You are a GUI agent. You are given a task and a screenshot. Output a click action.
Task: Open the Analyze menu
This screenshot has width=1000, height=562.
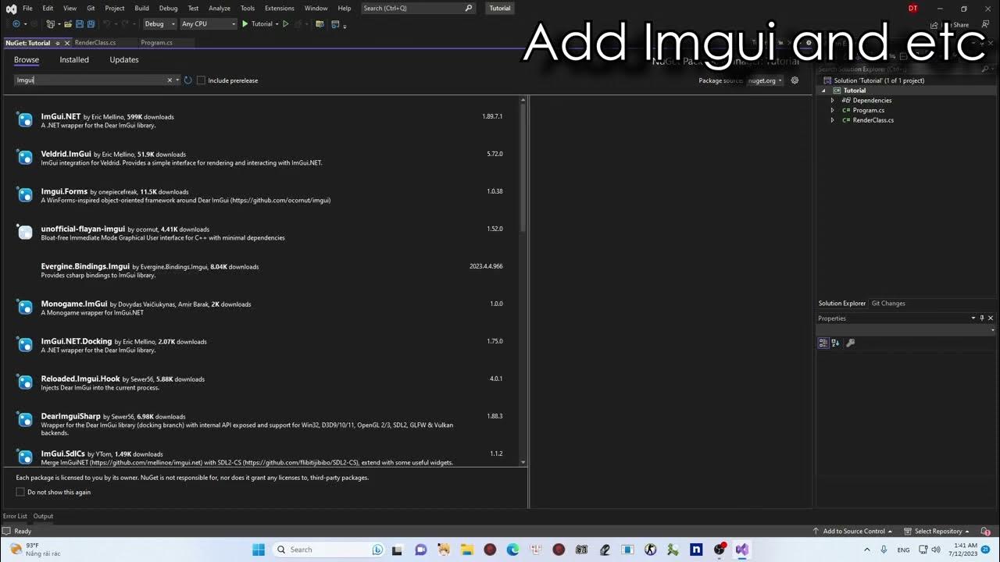(220, 8)
